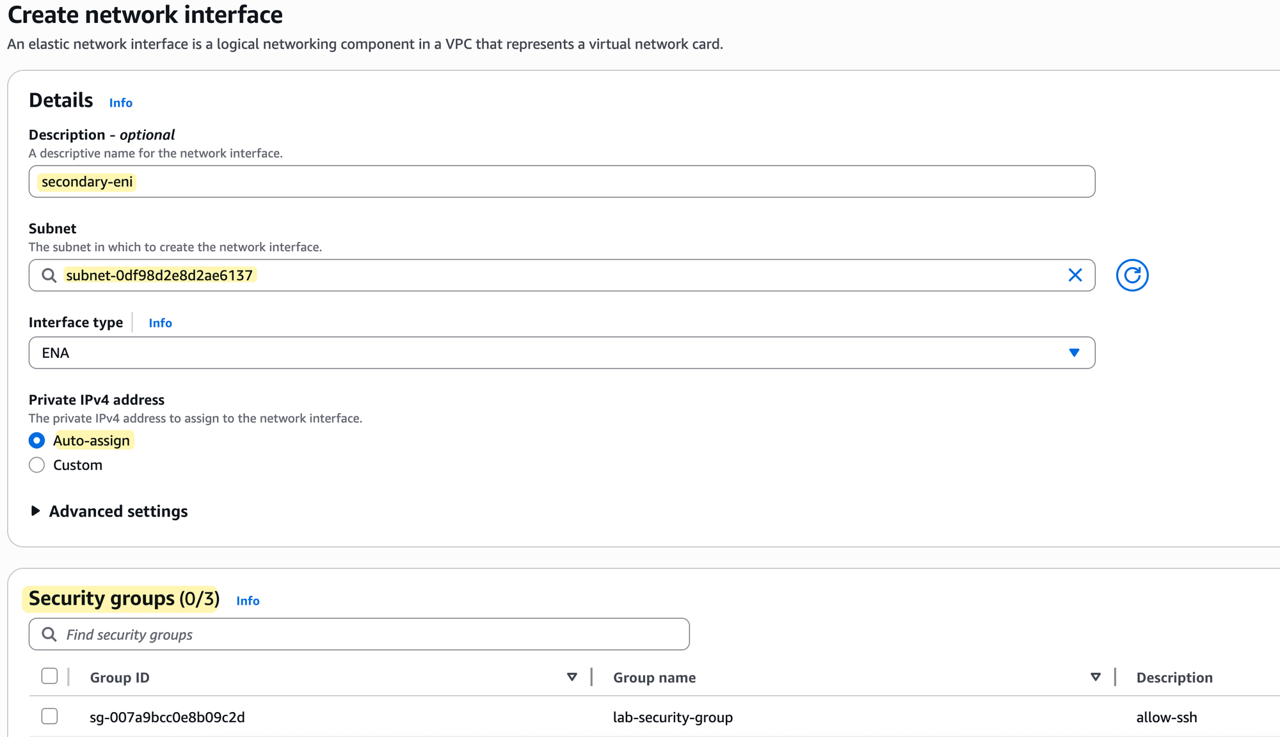Click the security groups search icon
Screen dimensions: 1280x737
[x=49, y=634]
